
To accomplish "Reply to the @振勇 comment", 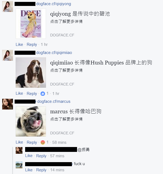I will click(x=41, y=156).
